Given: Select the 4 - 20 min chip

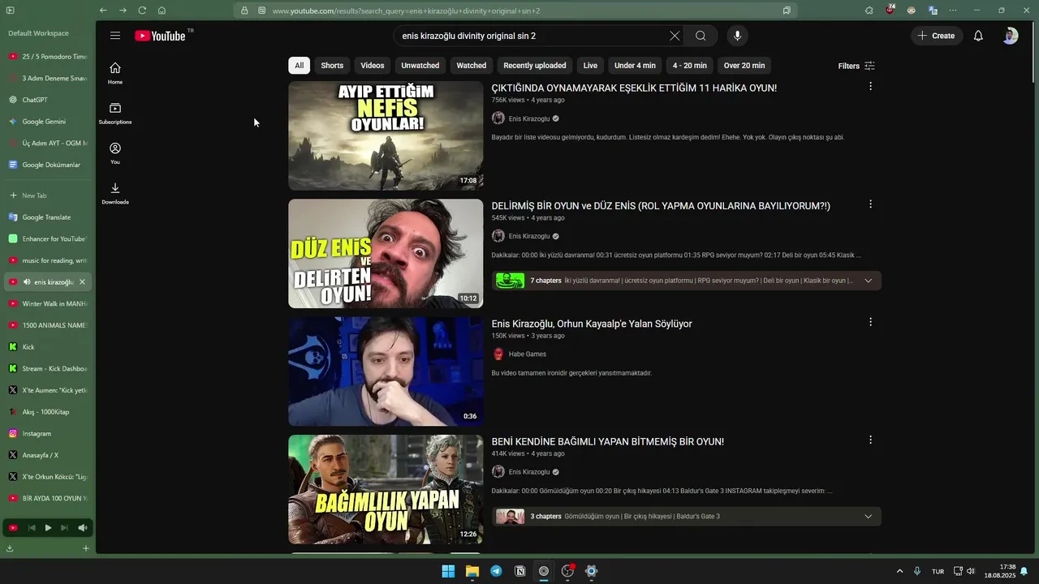Looking at the screenshot, I should coord(690,66).
